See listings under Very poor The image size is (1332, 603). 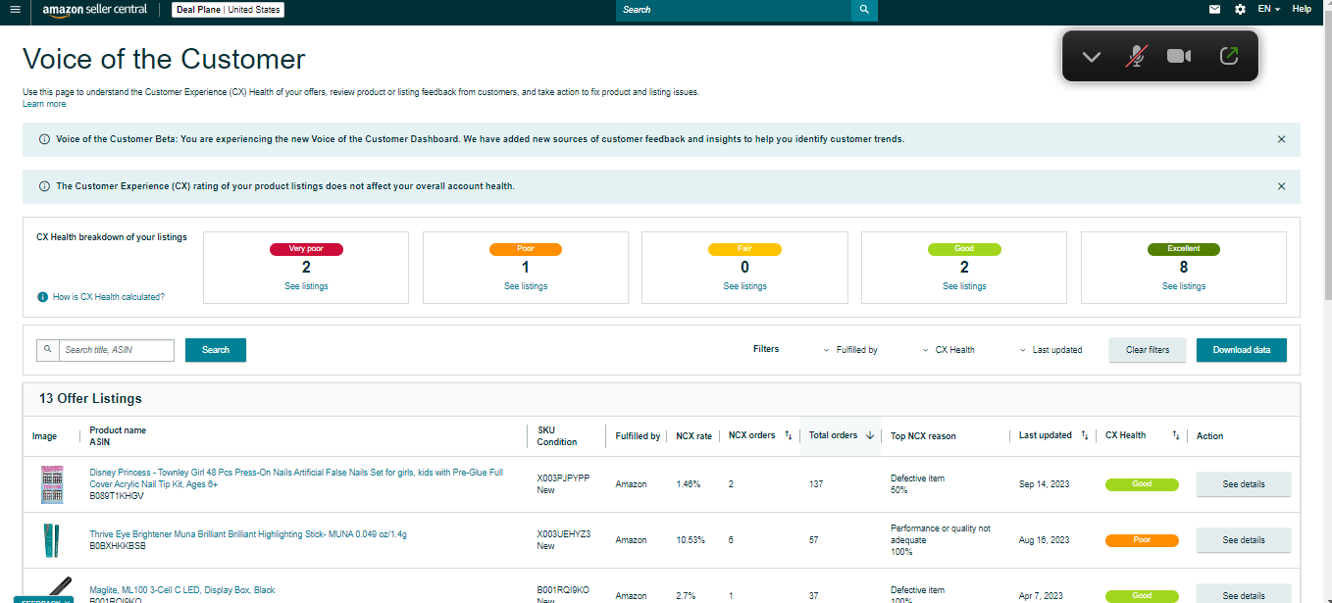pyautogui.click(x=306, y=286)
